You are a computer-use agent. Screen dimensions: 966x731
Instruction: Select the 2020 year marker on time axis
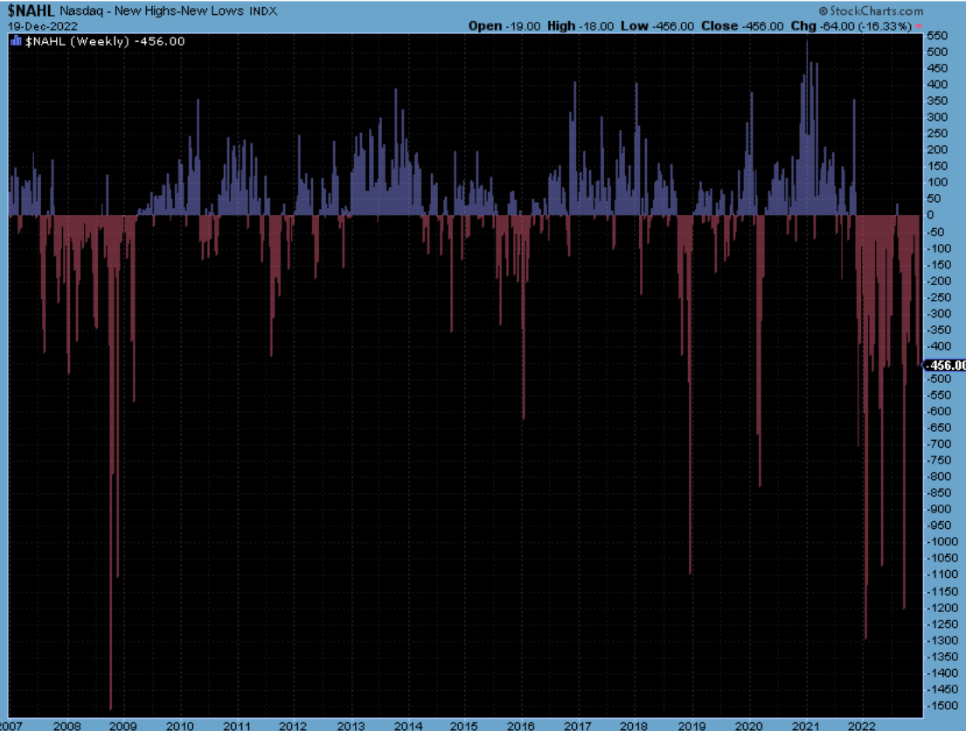click(x=749, y=725)
